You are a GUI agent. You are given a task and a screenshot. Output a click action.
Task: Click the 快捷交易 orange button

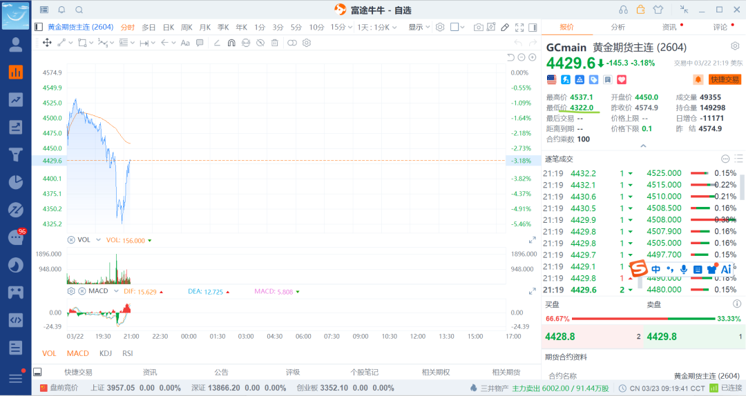point(725,79)
